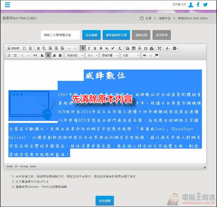The height and width of the screenshot is (207, 217).
Task: Open the 大小 size dropdown
Action: pyautogui.click(x=92, y=56)
